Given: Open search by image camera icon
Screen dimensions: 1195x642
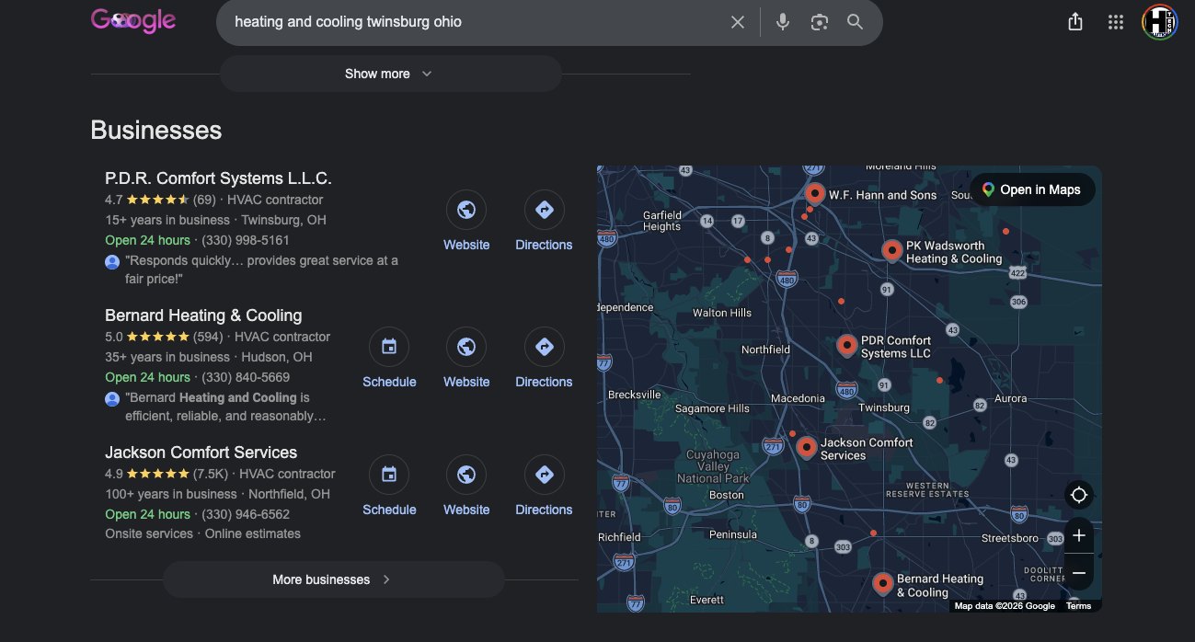Looking at the screenshot, I should [x=819, y=22].
